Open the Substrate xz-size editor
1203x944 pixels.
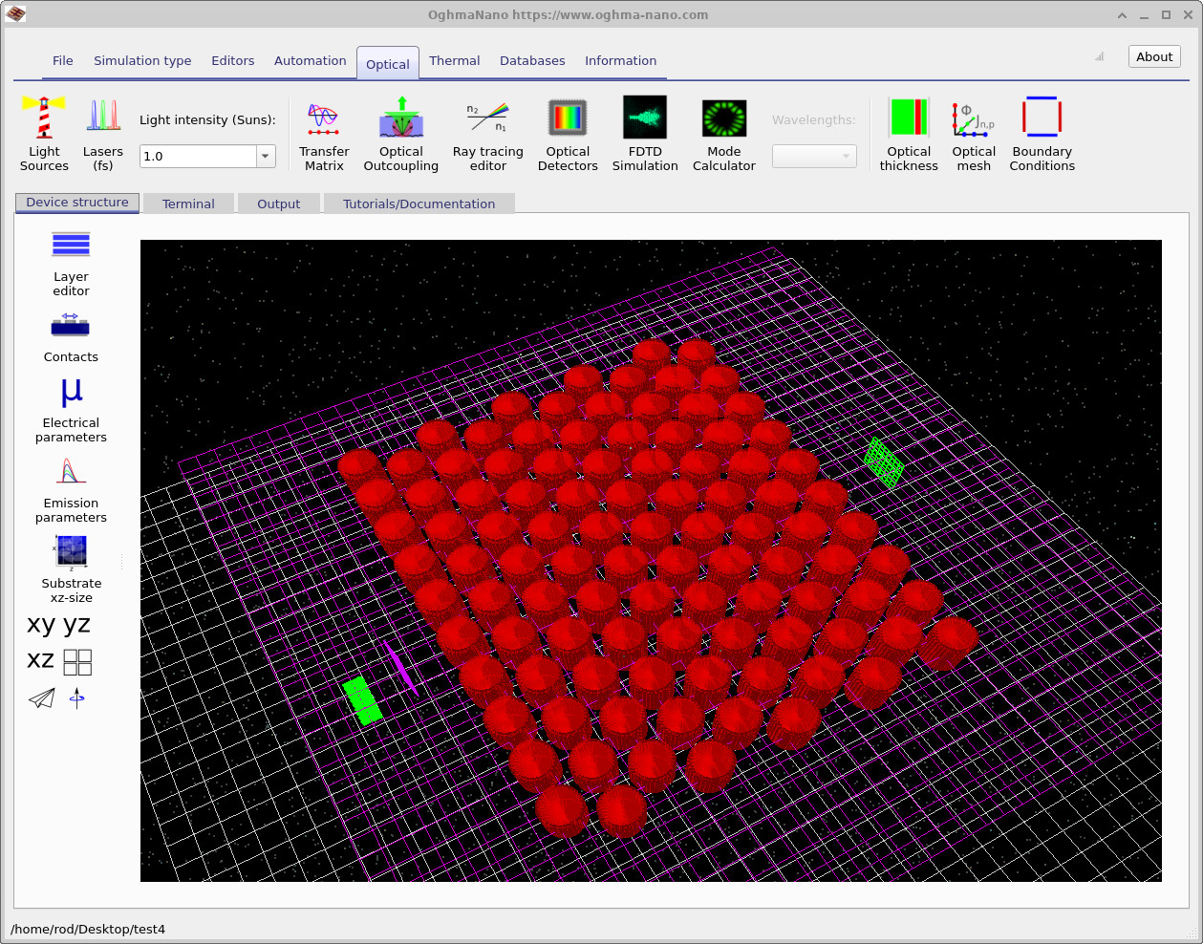[x=71, y=569]
